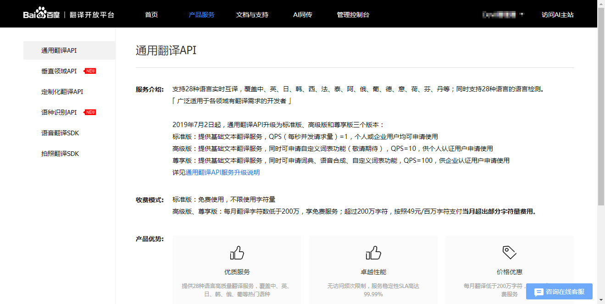The image size is (605, 304).
Task: Click the price tag icon above 价格优惠
Action: (x=509, y=252)
